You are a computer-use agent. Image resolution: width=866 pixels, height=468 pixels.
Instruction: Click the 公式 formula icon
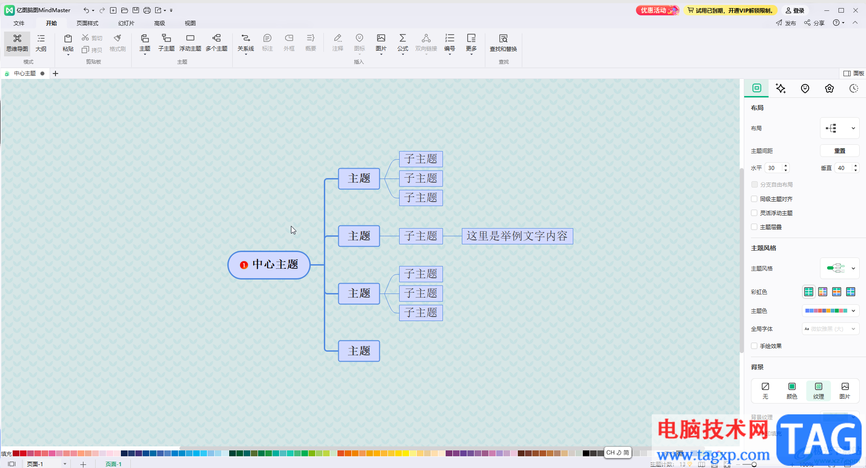click(x=402, y=42)
